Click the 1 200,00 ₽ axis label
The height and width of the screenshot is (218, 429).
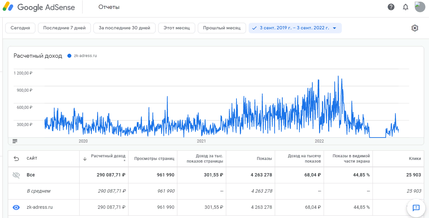(23, 73)
